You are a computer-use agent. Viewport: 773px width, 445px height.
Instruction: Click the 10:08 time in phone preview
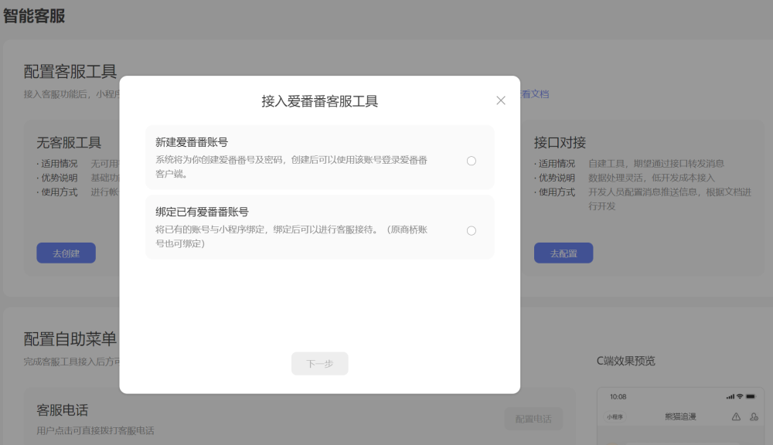pos(618,396)
